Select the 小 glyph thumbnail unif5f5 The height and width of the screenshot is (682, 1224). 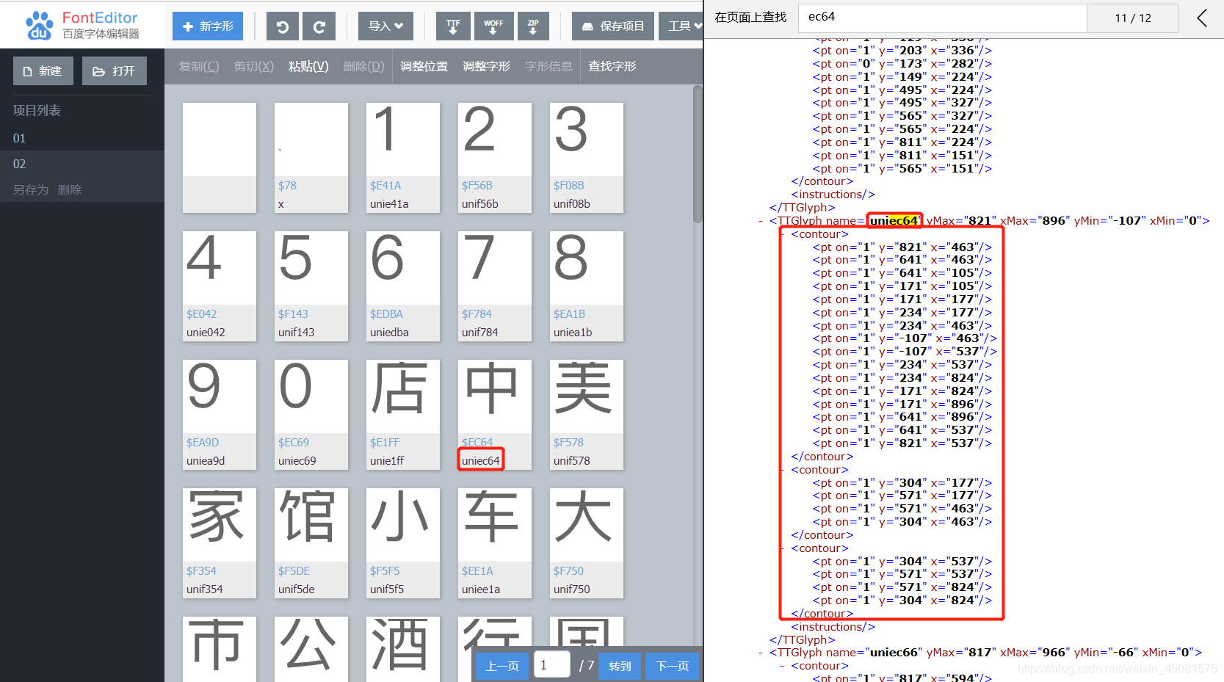pos(403,543)
